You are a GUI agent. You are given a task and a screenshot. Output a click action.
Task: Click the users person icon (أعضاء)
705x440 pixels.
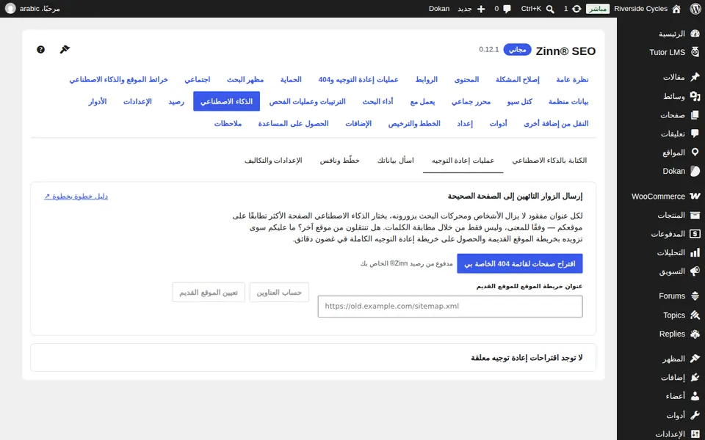(x=695, y=396)
